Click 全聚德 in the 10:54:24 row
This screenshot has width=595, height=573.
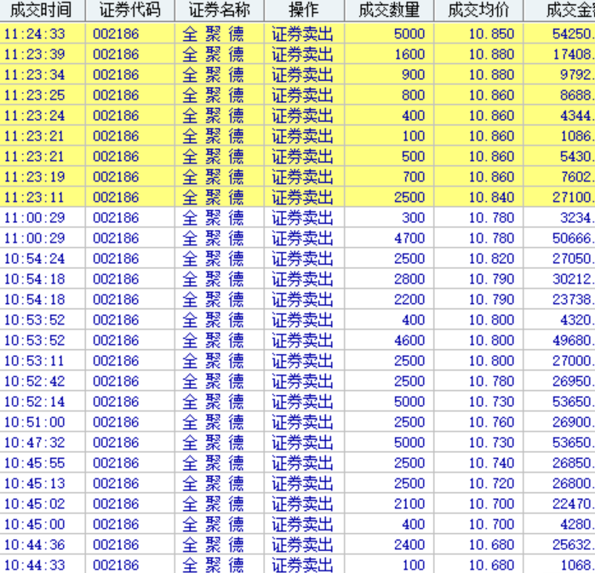click(214, 259)
